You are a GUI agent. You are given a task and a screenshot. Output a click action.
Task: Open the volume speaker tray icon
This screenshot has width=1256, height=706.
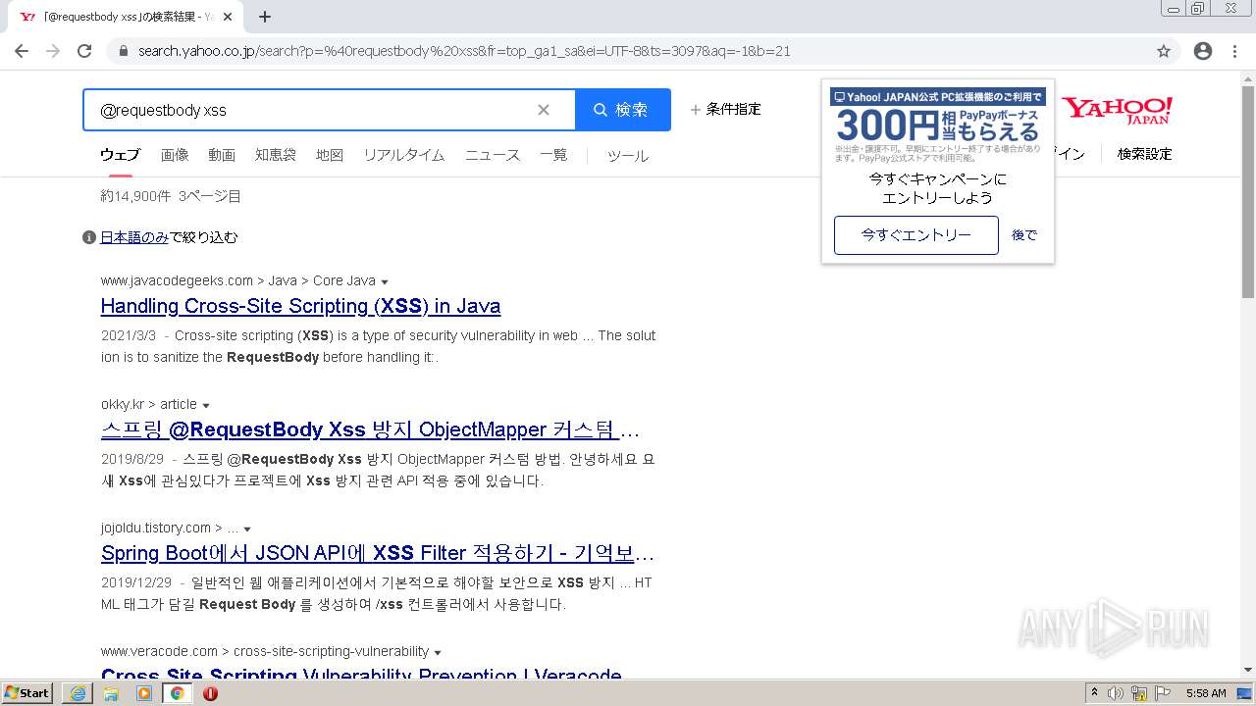1116,693
